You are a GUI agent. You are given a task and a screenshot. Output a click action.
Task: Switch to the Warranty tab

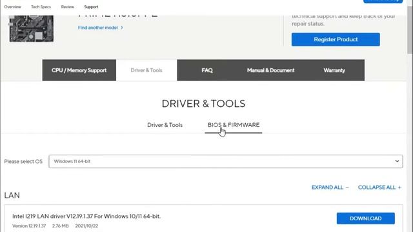(334, 70)
